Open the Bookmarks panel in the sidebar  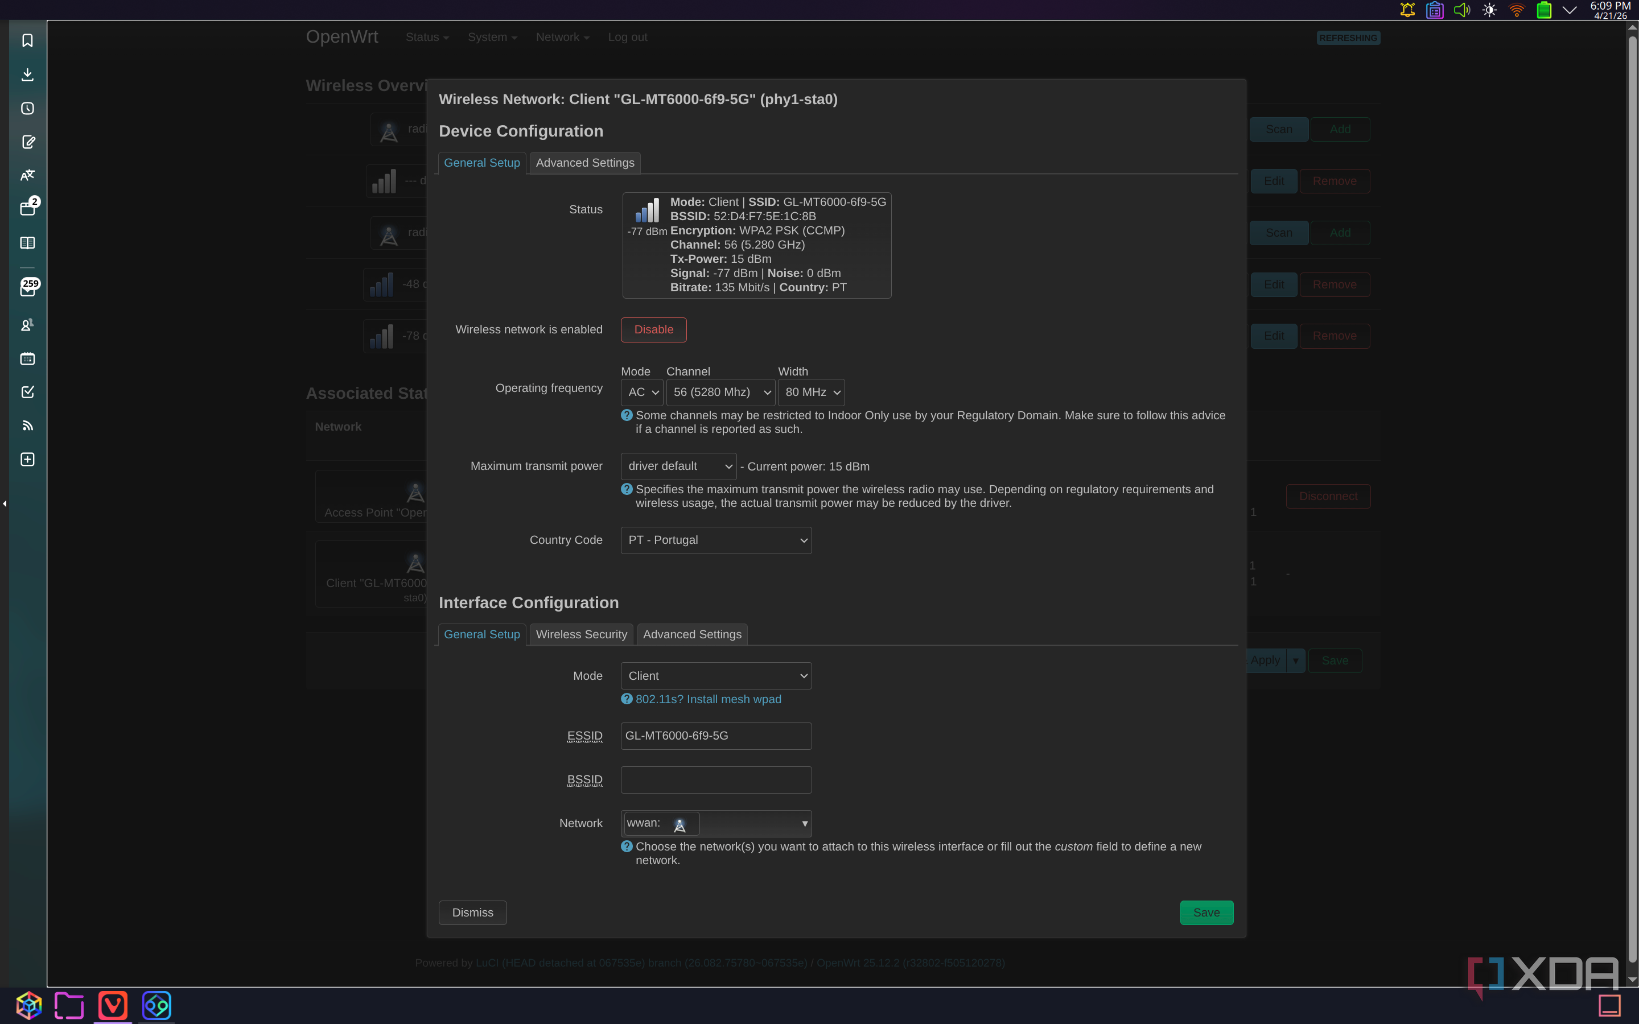(28, 40)
